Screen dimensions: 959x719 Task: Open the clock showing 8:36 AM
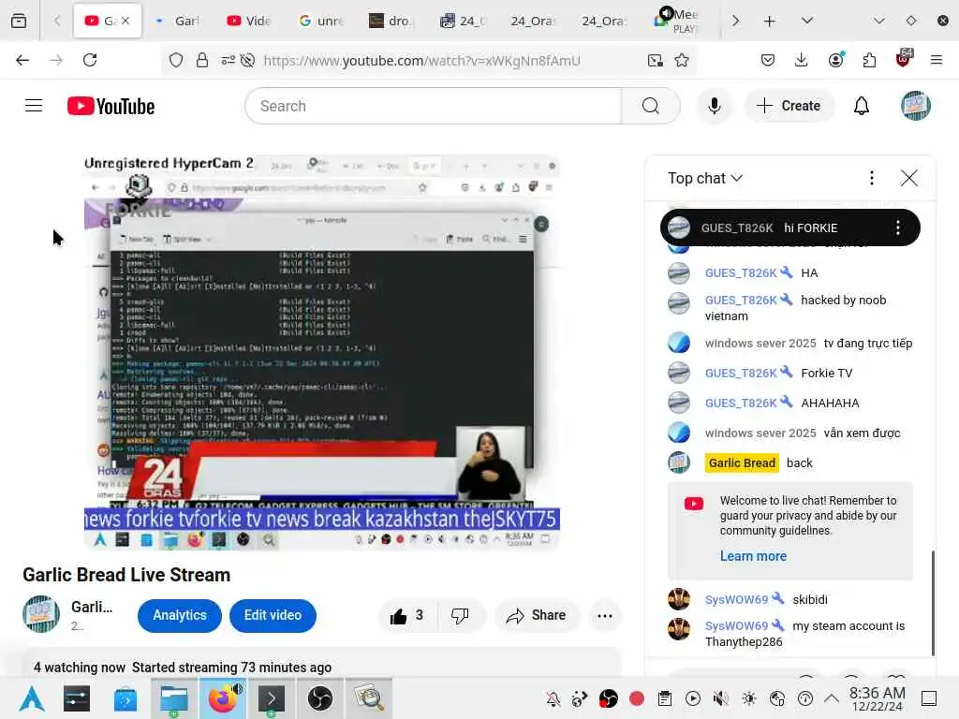click(878, 698)
